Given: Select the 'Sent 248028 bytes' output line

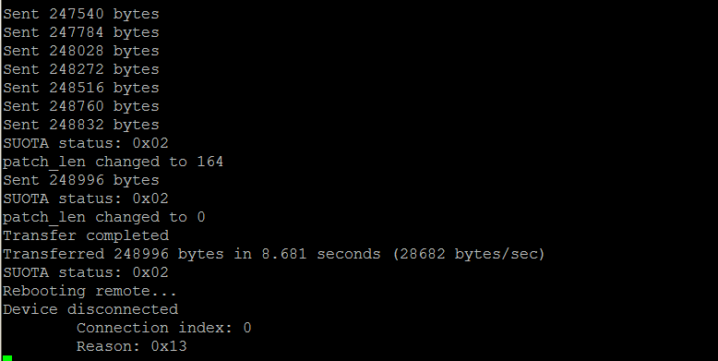Looking at the screenshot, I should (x=81, y=51).
